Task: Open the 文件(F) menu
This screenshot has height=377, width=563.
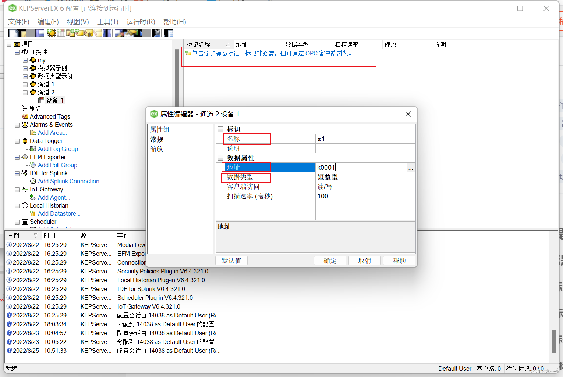Action: 19,22
